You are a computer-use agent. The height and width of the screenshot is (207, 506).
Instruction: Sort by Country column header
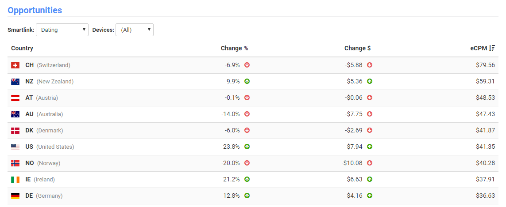coord(22,48)
